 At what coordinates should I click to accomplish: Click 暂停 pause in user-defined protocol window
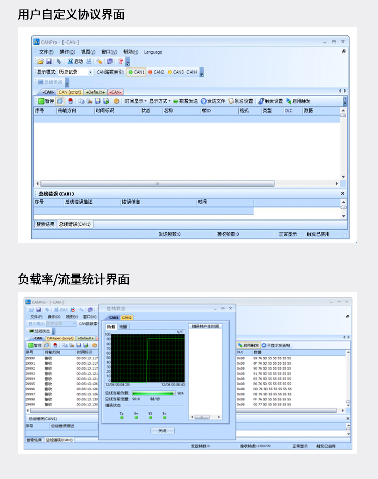[46, 101]
